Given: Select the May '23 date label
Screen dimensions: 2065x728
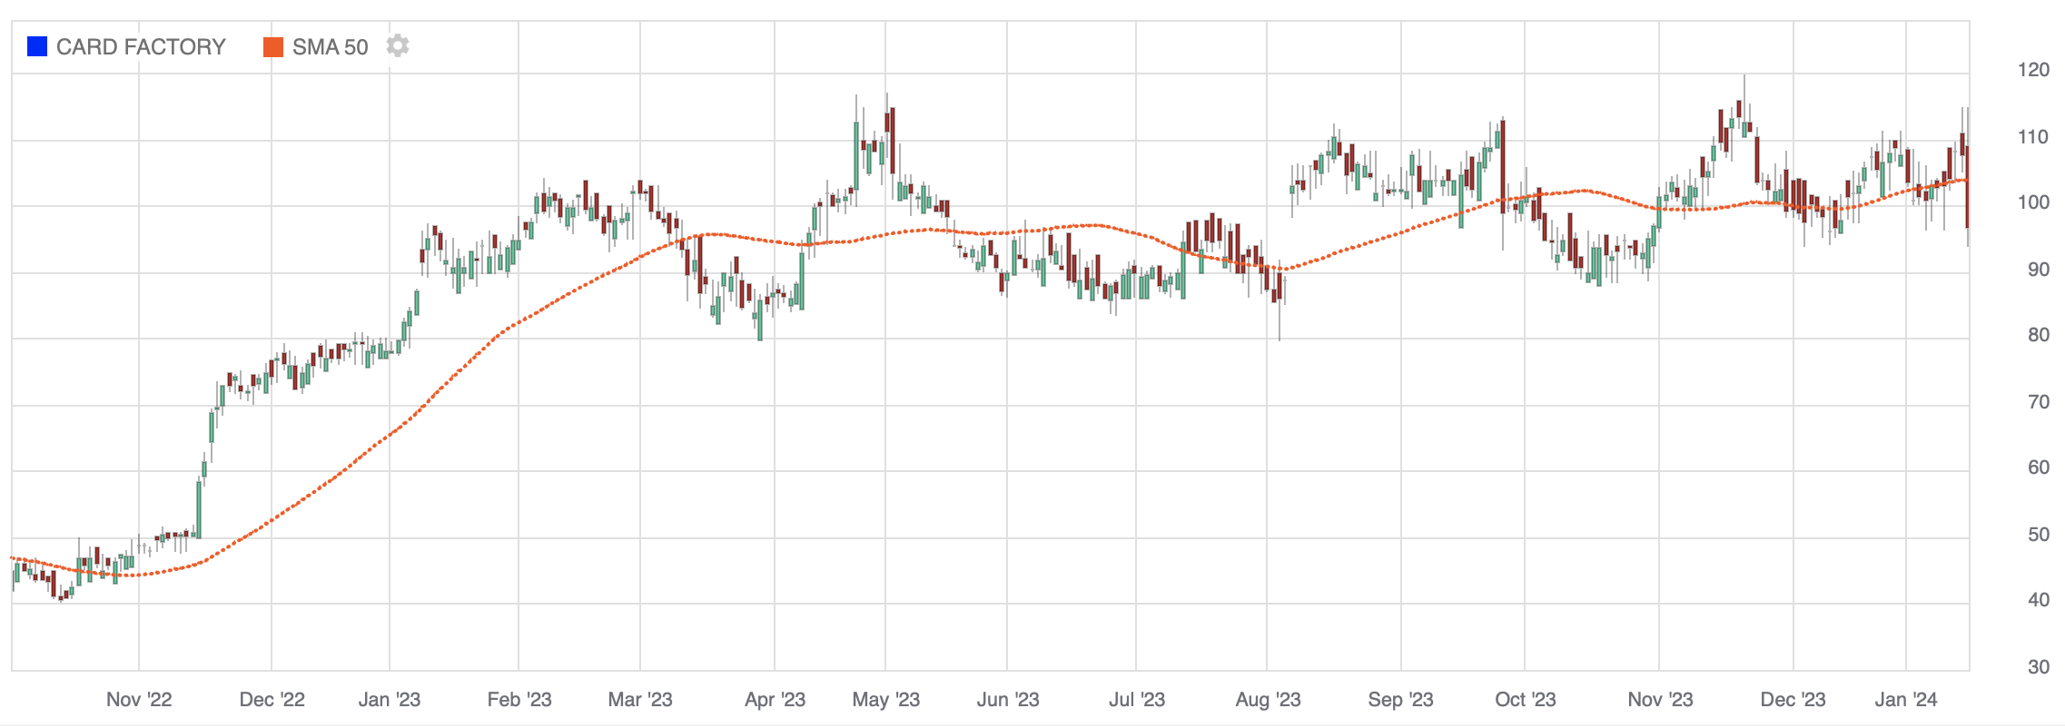Looking at the screenshot, I should tap(886, 700).
